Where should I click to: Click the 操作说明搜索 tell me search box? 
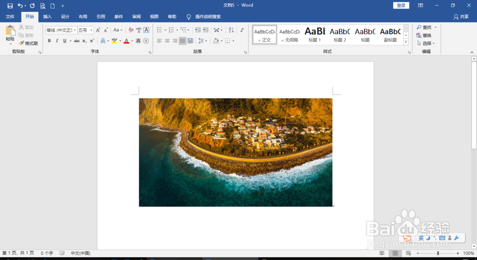click(x=208, y=17)
